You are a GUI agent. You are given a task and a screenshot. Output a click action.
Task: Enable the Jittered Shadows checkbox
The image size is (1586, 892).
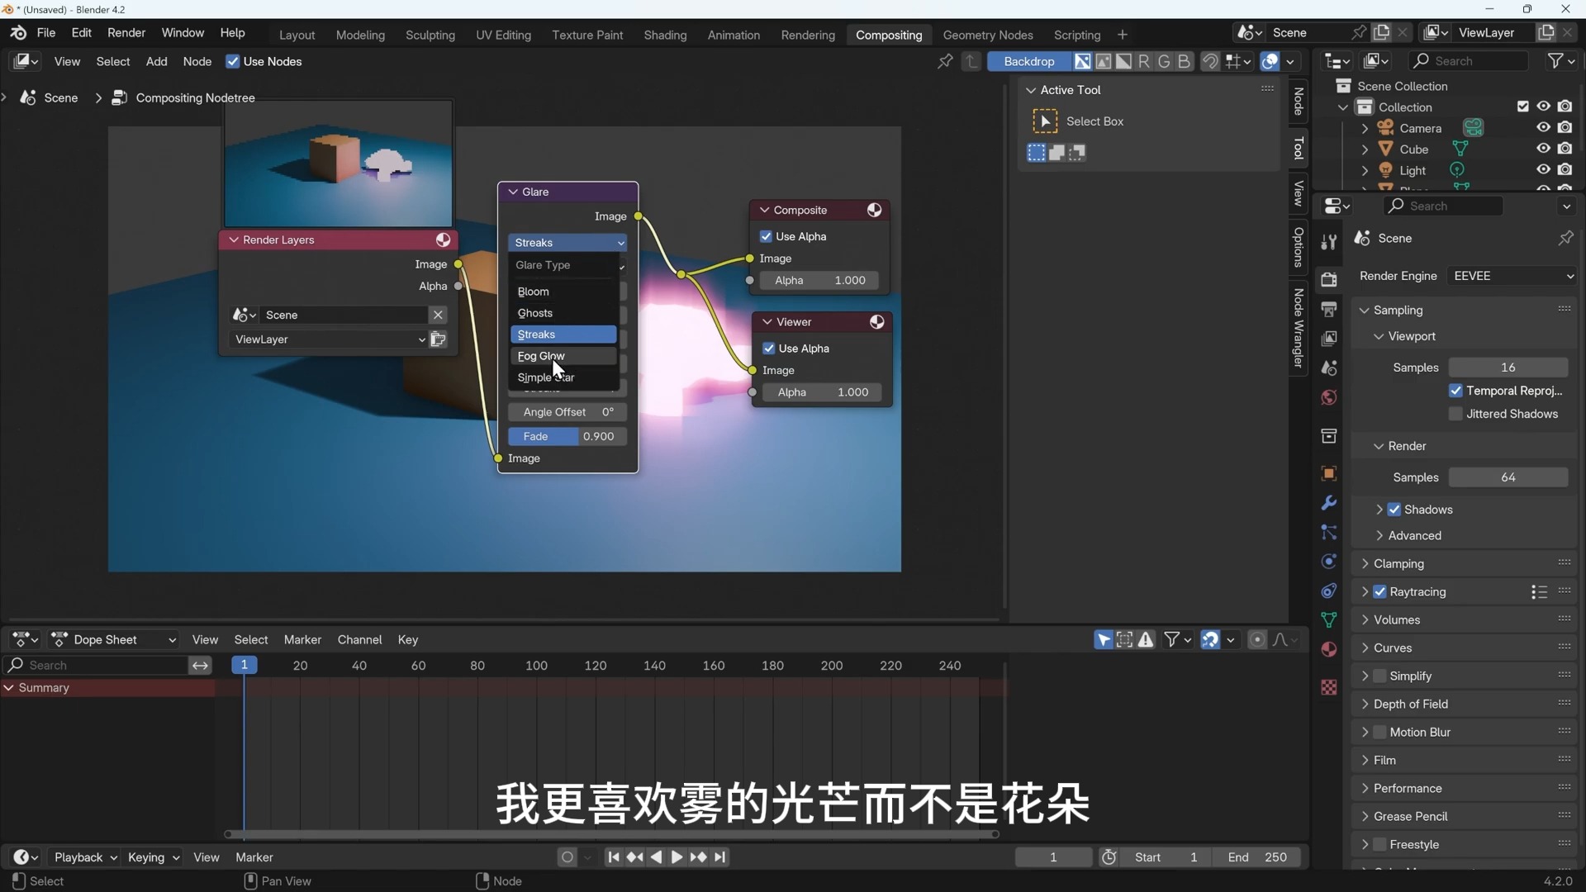pos(1456,414)
